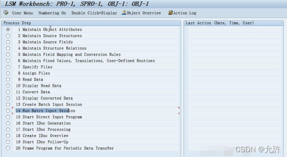Image resolution: width=287 pixels, height=157 pixels.
Task: Click Double Click=Display button
Action: (x=94, y=13)
